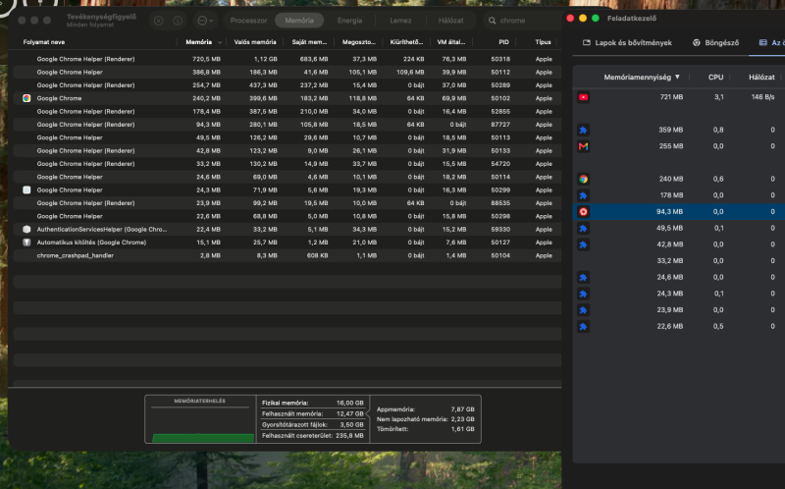Image resolution: width=785 pixels, height=489 pixels.
Task: Click the puzzle icon in the 178 MB row
Action: (x=583, y=195)
